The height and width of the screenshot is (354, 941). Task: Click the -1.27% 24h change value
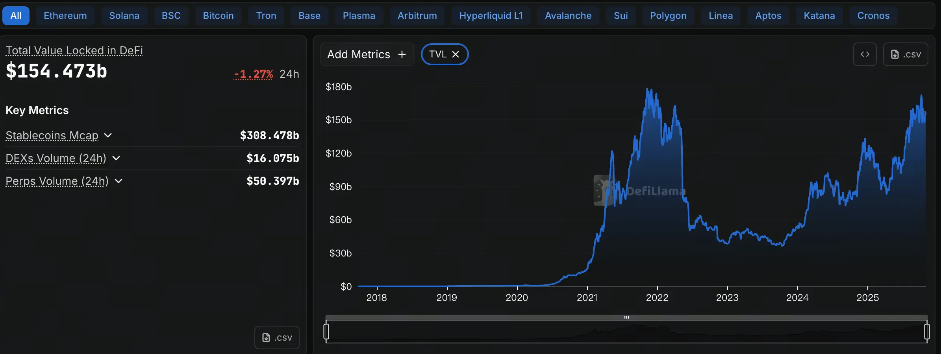[x=253, y=74]
